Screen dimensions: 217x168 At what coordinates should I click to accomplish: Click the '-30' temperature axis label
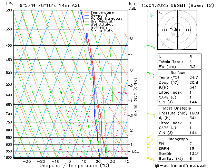[x=27, y=161]
